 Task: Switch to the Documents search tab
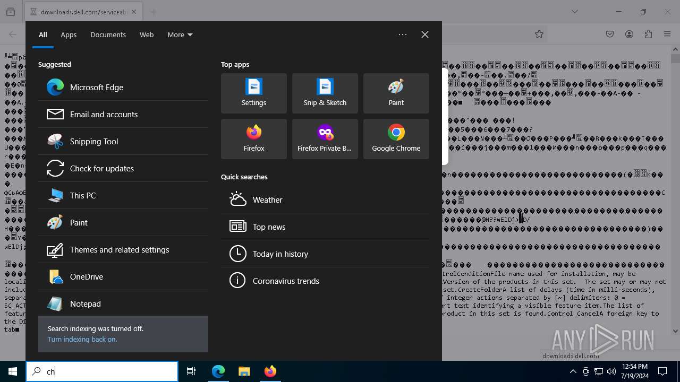108,35
